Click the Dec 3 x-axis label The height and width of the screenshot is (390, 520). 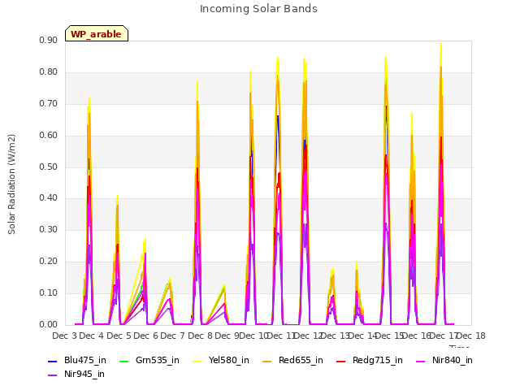point(65,336)
